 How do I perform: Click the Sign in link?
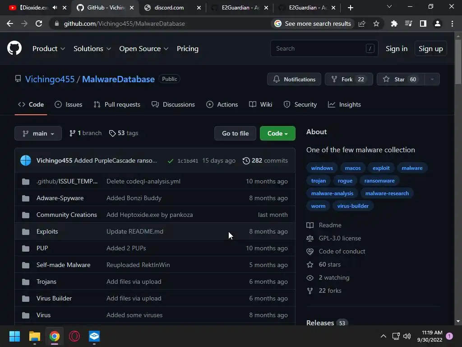pos(397,49)
